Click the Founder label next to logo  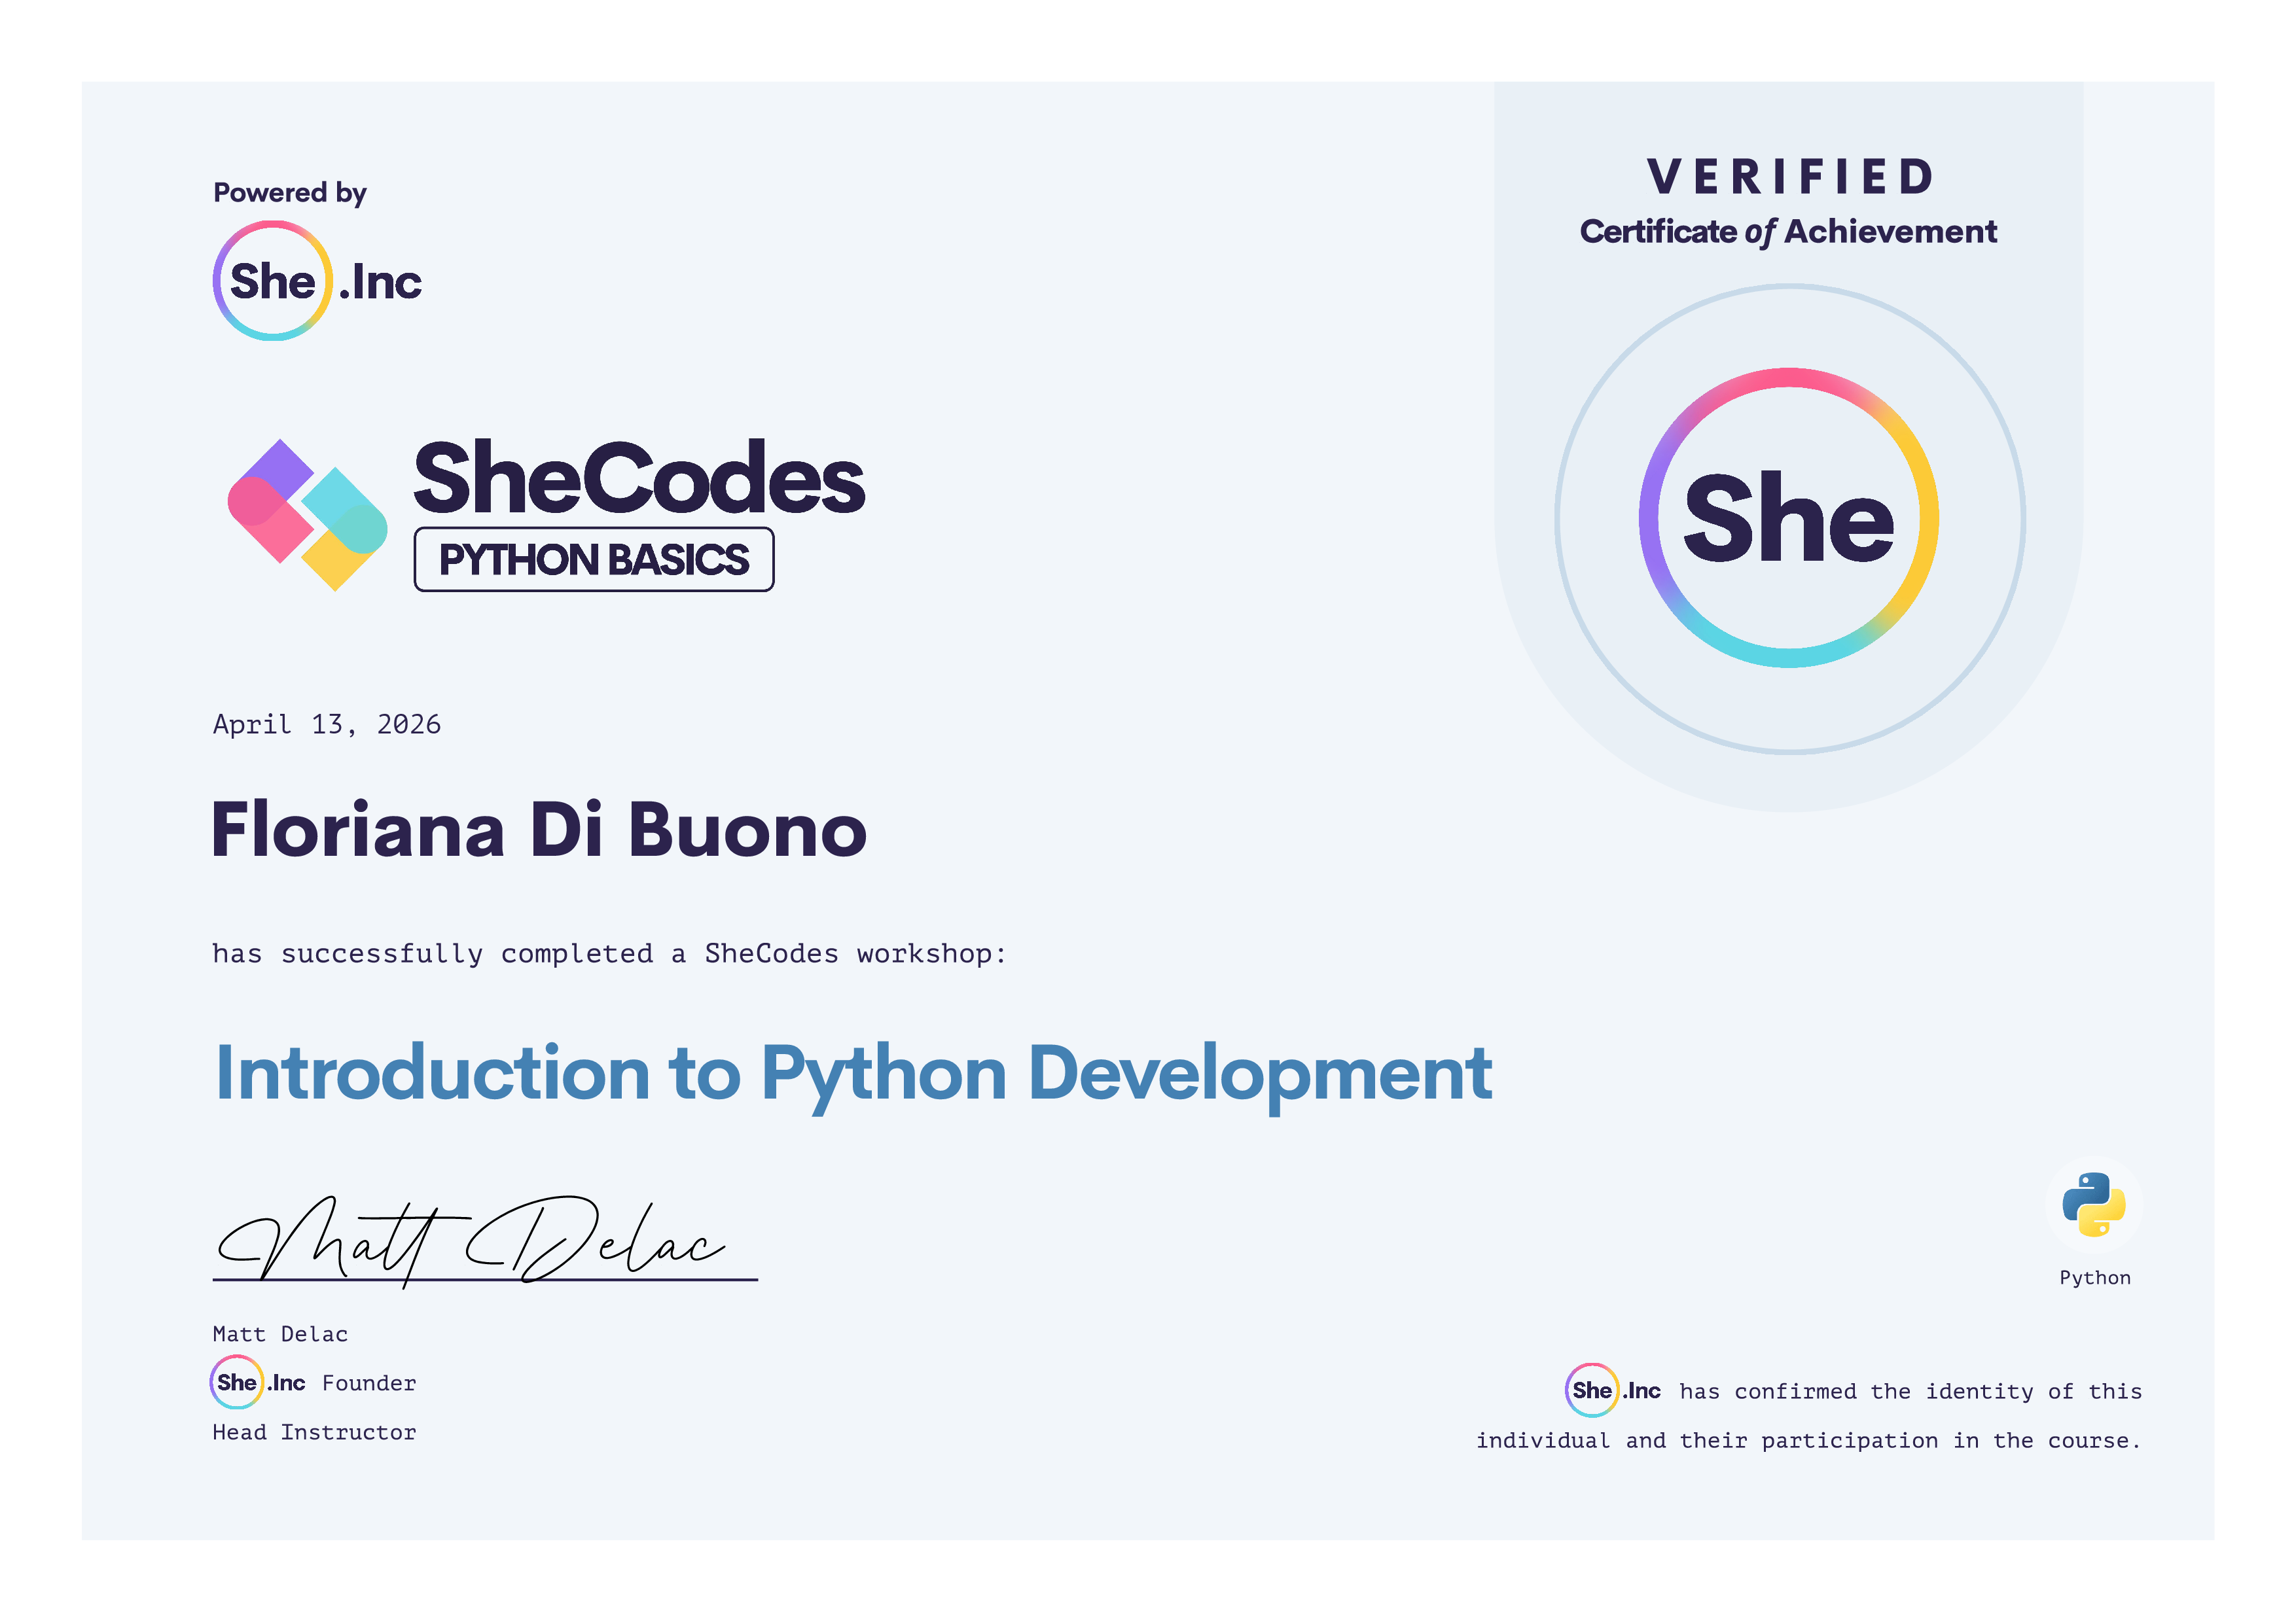point(368,1383)
